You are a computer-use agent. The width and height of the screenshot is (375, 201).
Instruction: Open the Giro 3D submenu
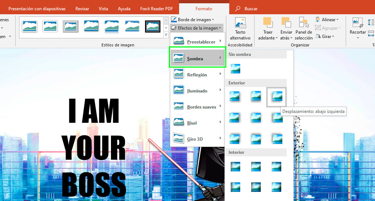[197, 139]
